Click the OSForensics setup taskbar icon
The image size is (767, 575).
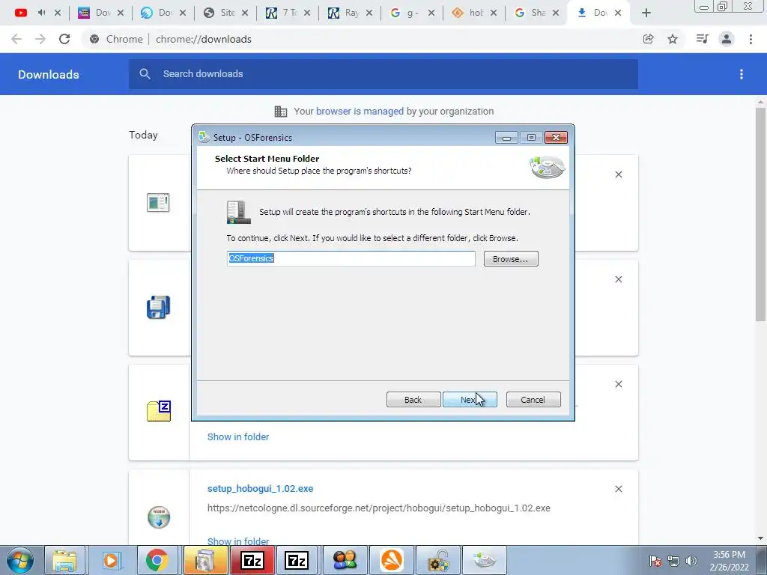coord(485,560)
